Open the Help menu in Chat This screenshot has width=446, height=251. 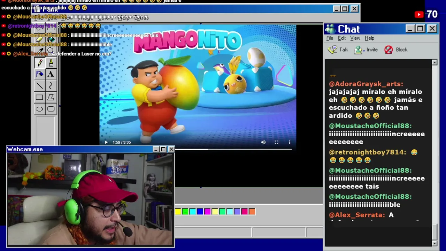click(370, 38)
